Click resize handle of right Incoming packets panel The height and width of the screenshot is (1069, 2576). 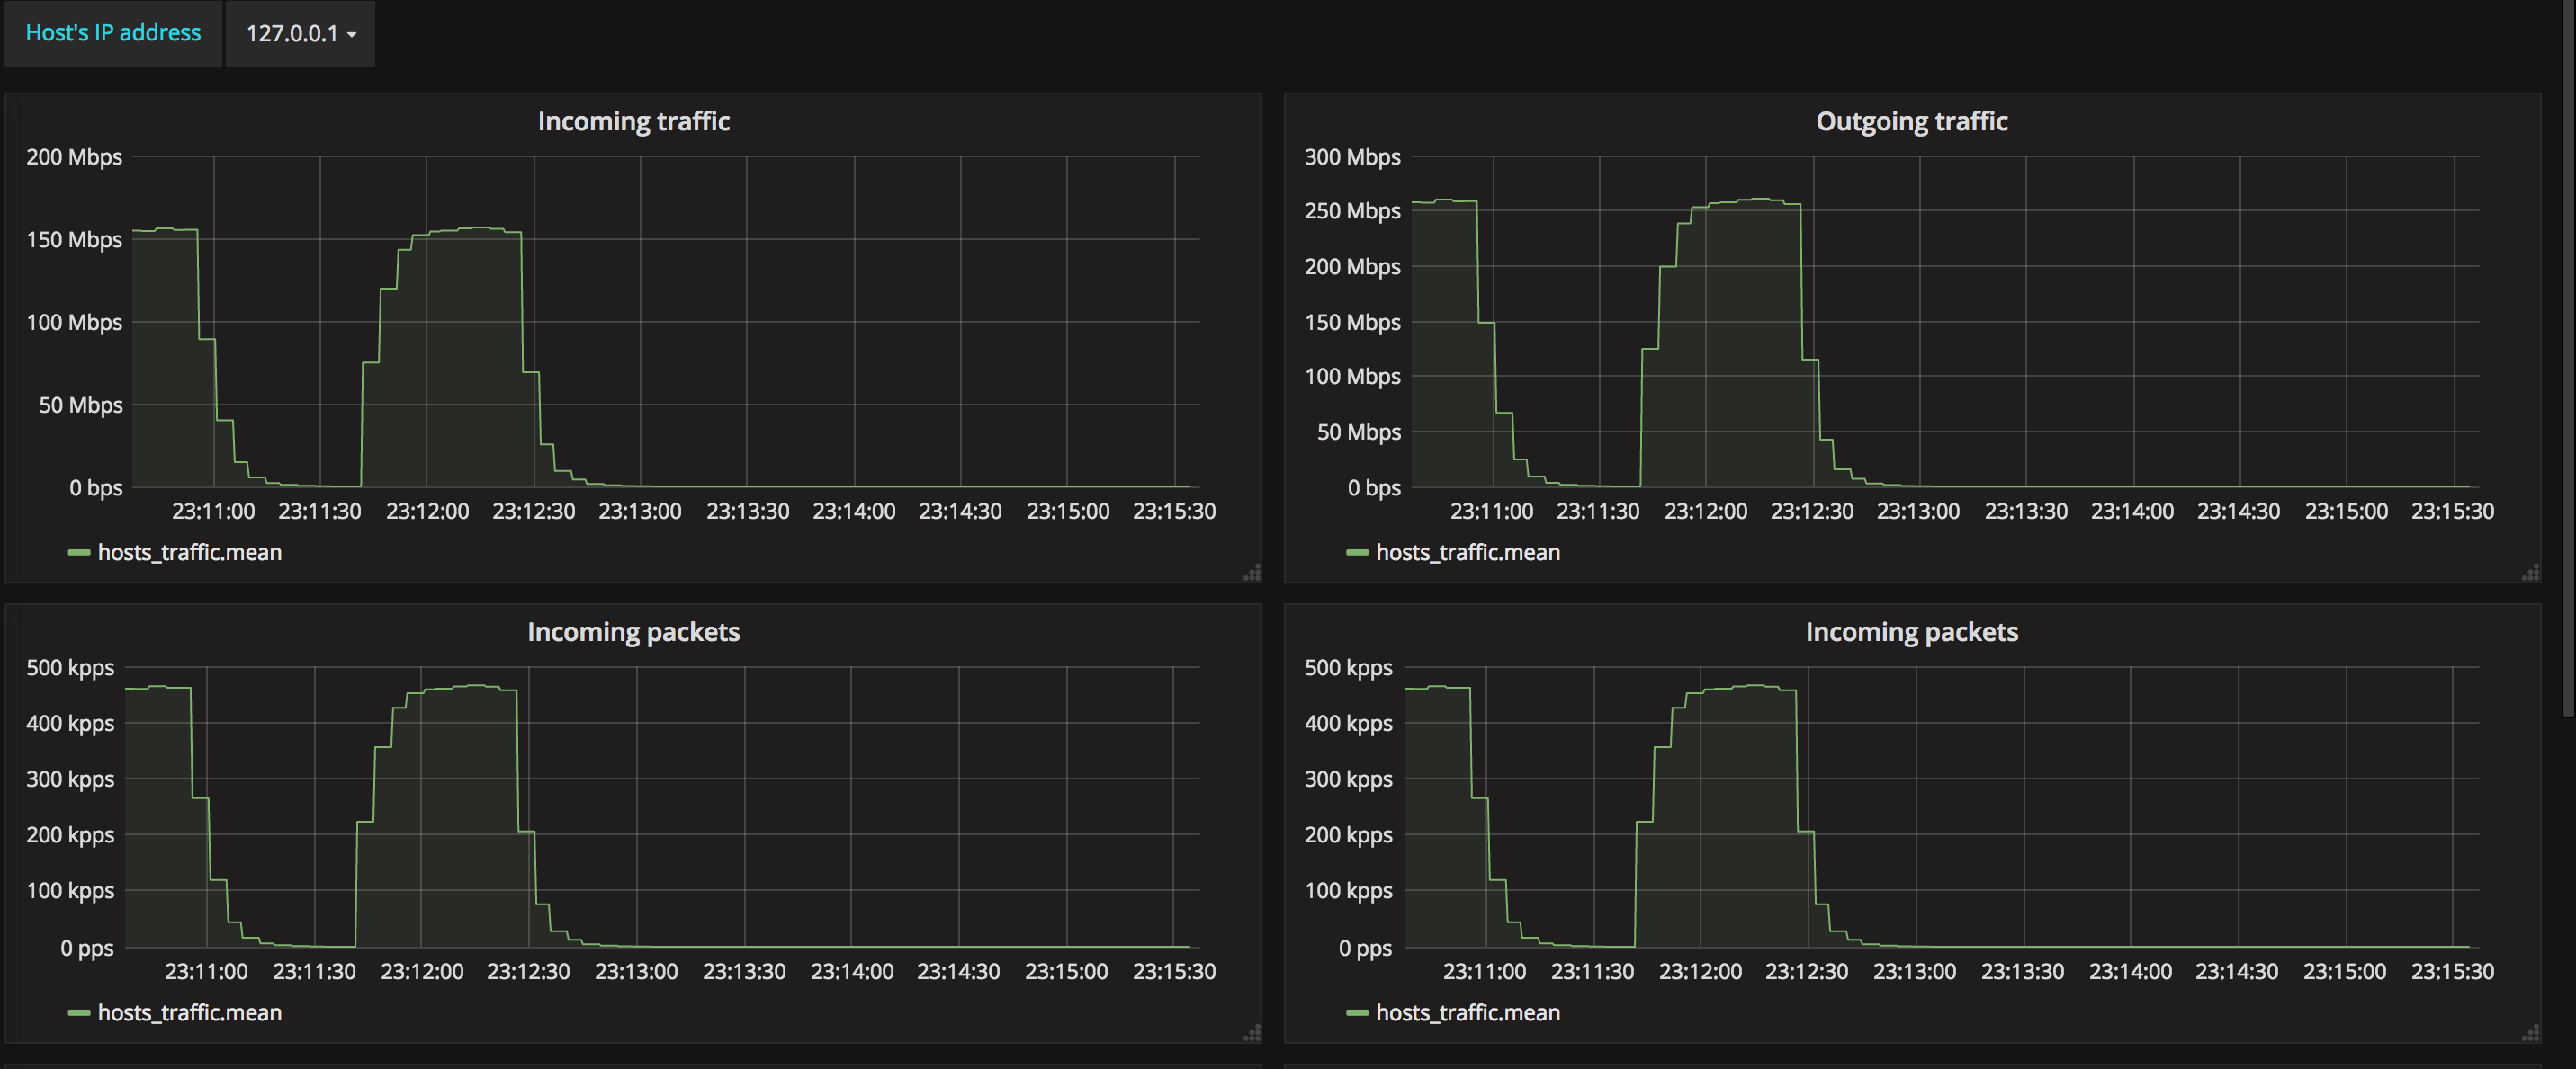tap(2531, 1033)
